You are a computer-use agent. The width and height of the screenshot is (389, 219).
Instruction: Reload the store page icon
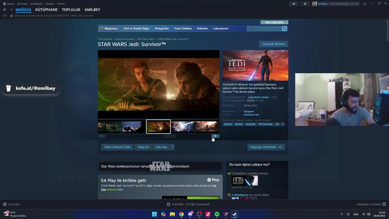[x=5, y=16]
